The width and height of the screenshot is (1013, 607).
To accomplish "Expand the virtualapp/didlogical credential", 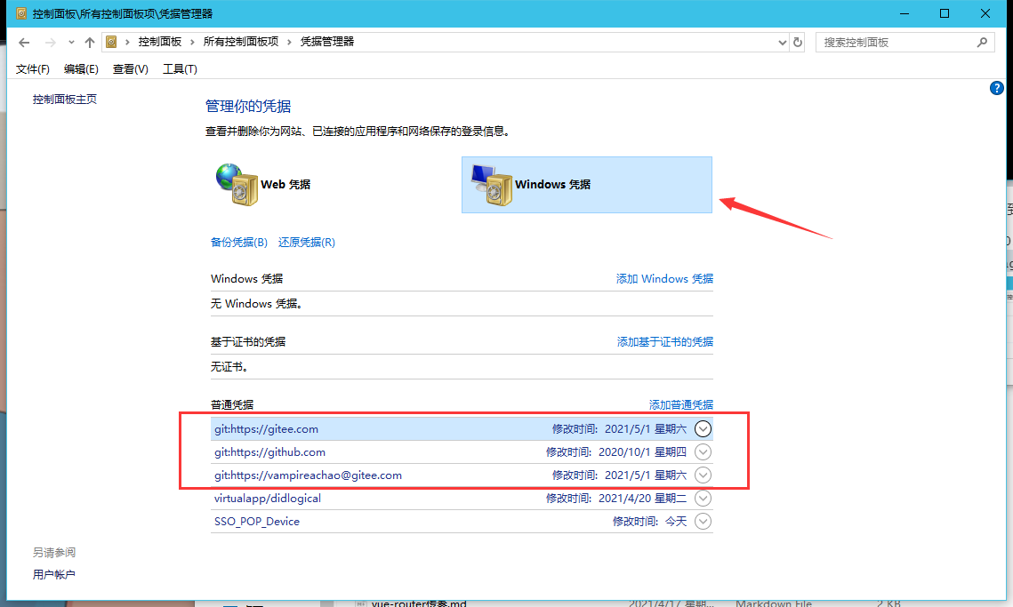I will pos(703,499).
